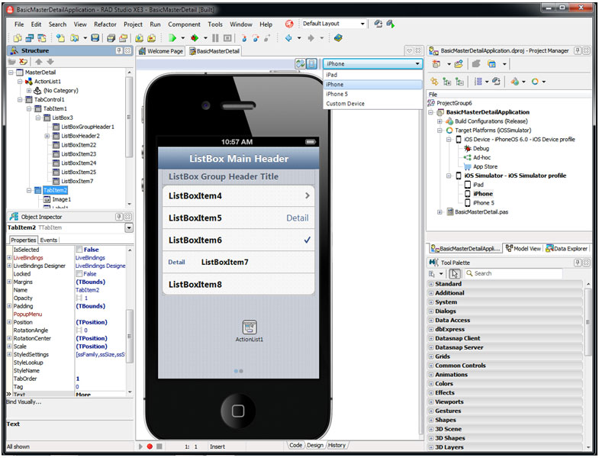
Task: Click the Program Reset stop icon
Action: [227, 38]
